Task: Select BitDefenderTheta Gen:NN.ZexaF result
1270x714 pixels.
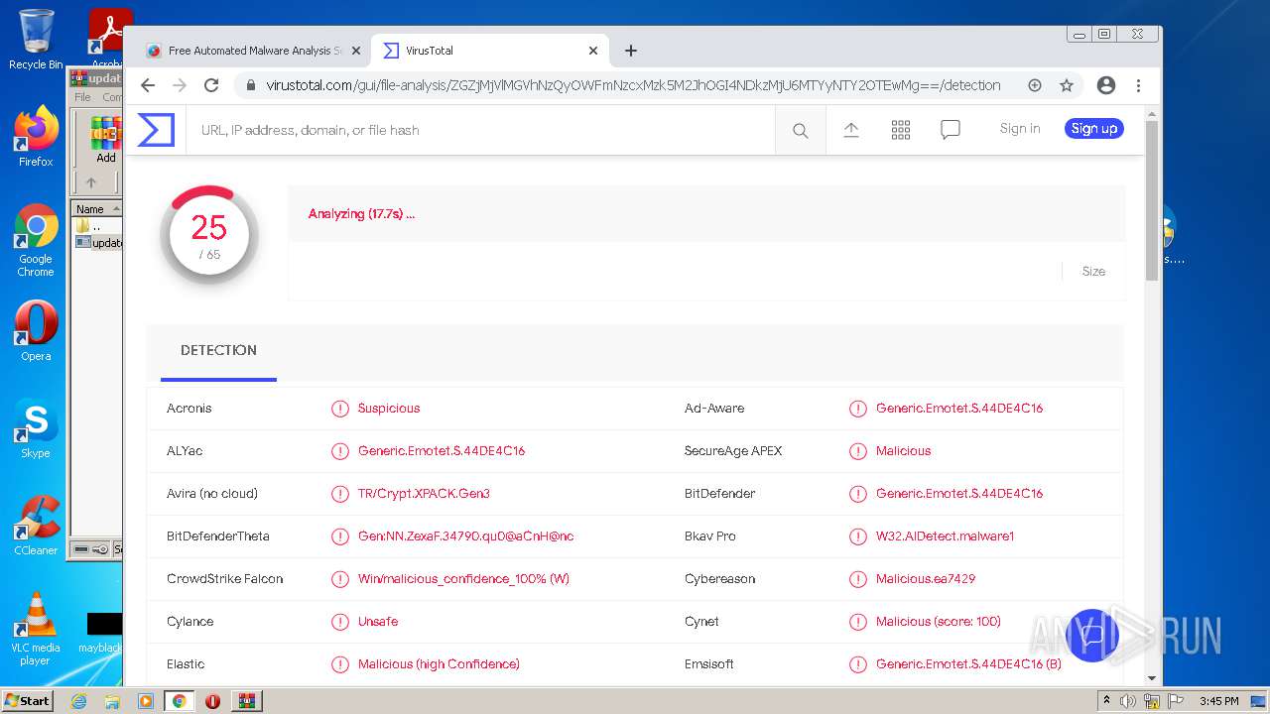Action: click(465, 536)
